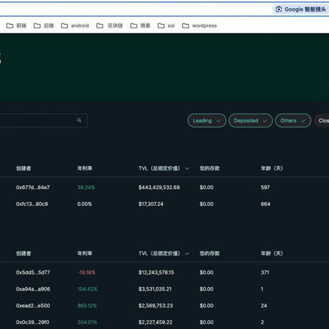Image resolution: width=329 pixels, height=329 pixels.
Task: Click TVL value $3,531,035.21
Action: [x=155, y=289]
